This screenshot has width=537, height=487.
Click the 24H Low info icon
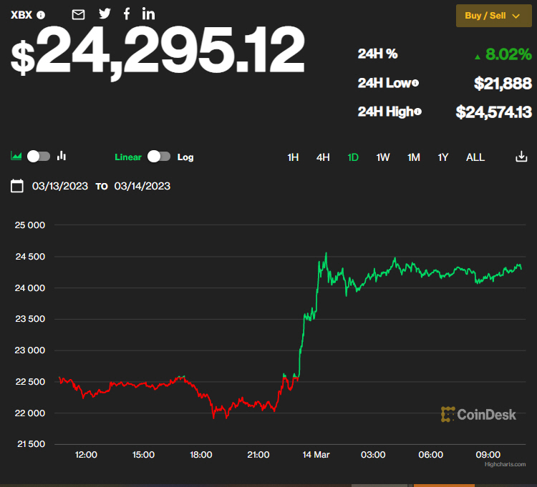415,83
